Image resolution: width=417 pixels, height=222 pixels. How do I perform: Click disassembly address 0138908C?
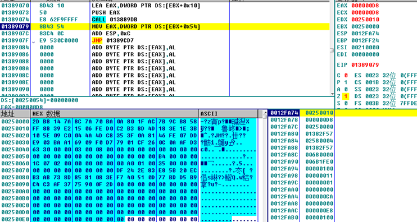[x=15, y=75]
